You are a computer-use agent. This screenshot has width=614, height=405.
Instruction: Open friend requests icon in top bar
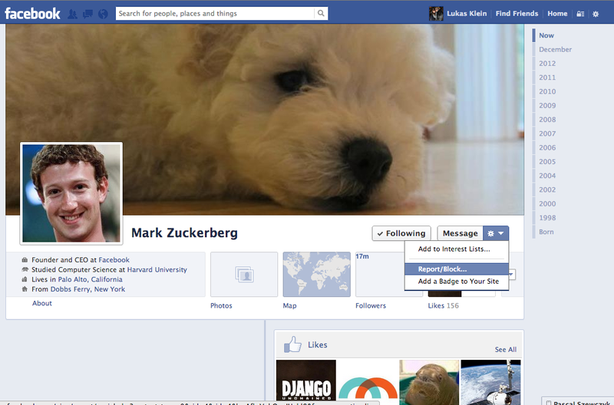click(72, 14)
